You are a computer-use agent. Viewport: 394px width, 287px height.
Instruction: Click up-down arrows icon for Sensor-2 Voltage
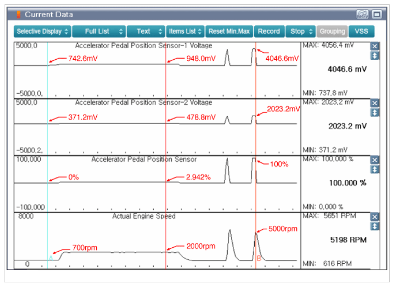pyautogui.click(x=375, y=112)
